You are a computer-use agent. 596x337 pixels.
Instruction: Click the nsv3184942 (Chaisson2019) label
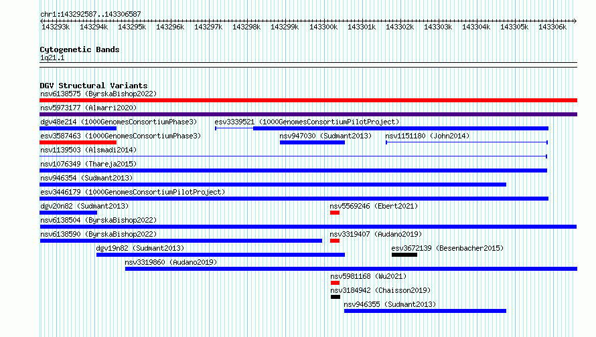coord(380,290)
